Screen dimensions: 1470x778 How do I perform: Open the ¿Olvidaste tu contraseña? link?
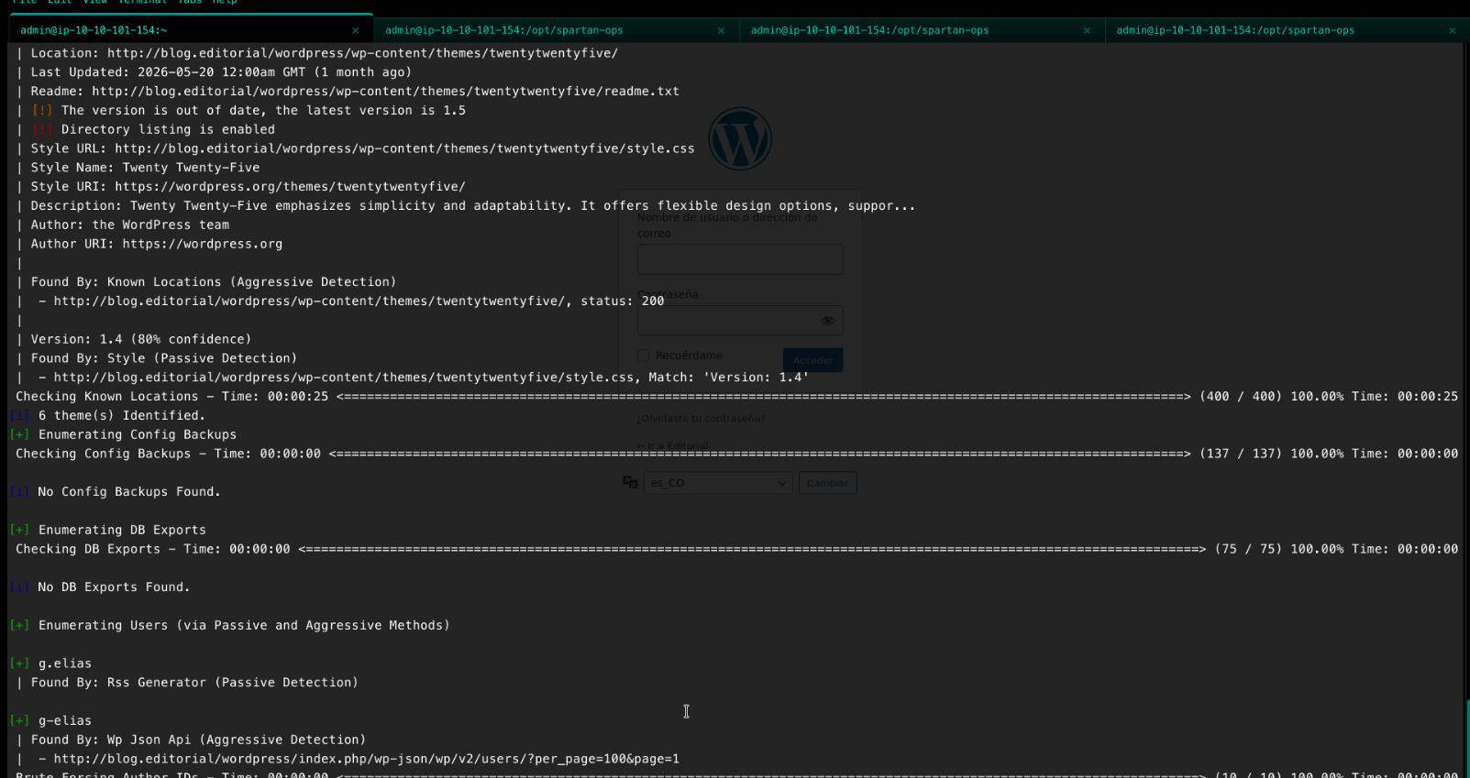[701, 418]
